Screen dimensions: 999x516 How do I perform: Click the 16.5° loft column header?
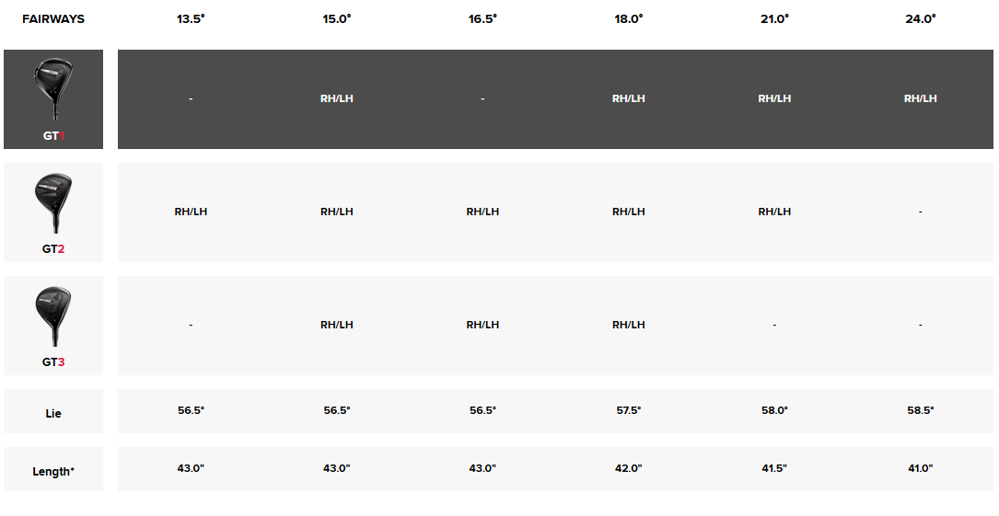pos(483,19)
